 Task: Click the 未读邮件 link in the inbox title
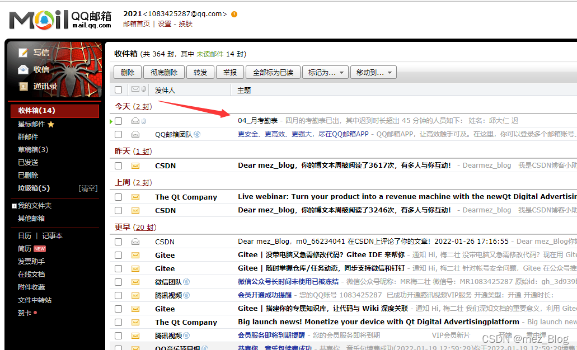[x=210, y=54]
